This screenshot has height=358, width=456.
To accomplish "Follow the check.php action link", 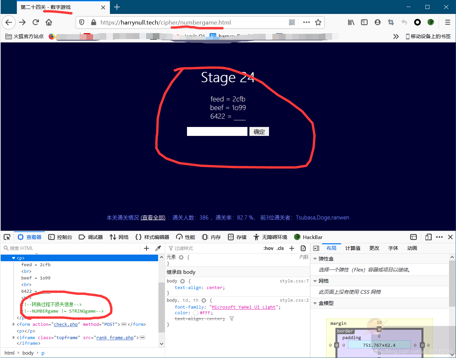I will [66, 324].
